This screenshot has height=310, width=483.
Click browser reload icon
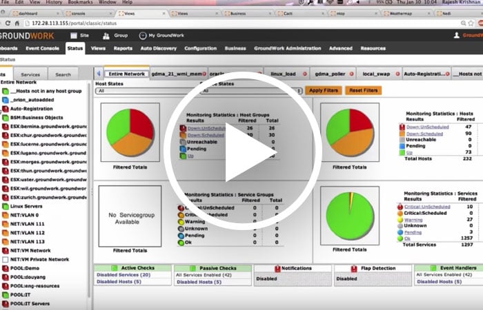tap(8, 23)
